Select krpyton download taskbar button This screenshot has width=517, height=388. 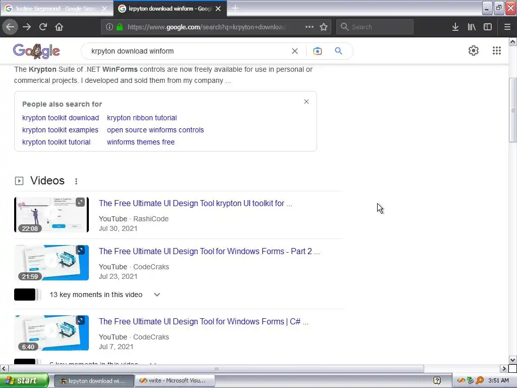(x=93, y=381)
